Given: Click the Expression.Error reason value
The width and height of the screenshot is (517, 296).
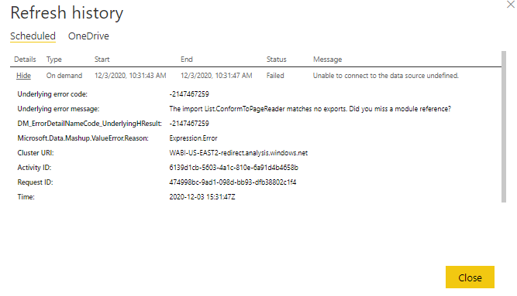Looking at the screenshot, I should click(193, 138).
